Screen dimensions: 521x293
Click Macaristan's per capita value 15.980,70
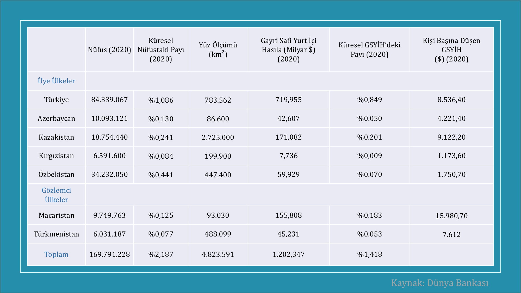click(451, 216)
